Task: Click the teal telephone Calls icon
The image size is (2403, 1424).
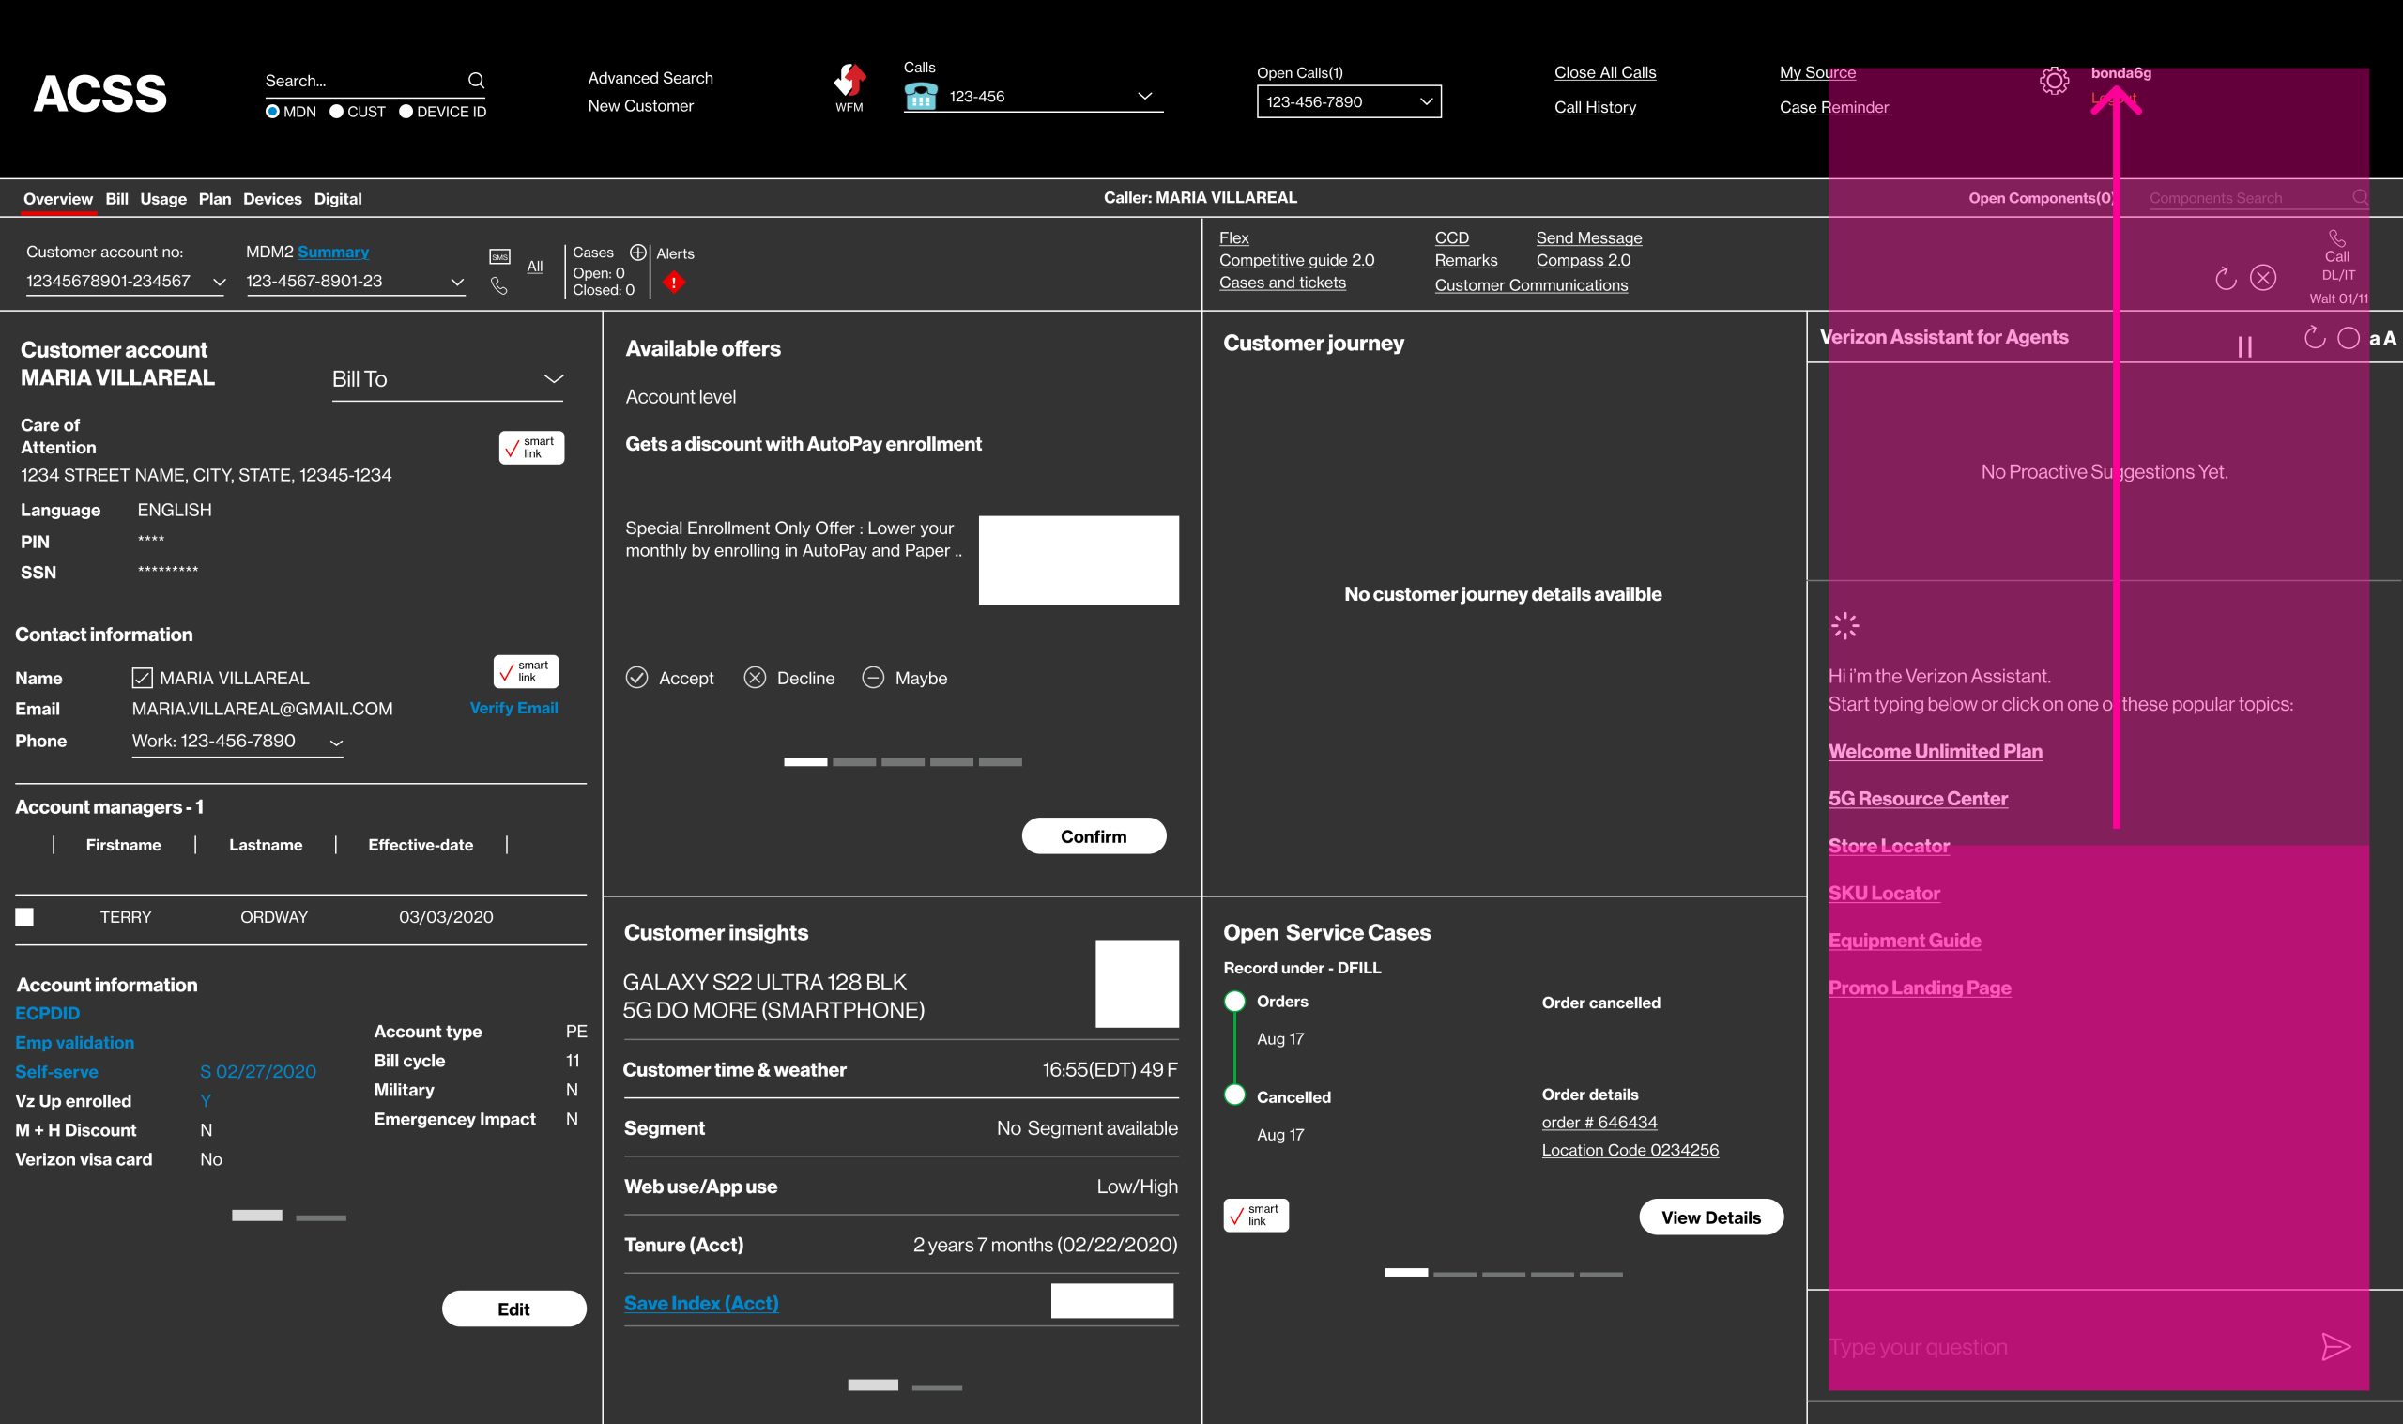Action: coord(921,96)
